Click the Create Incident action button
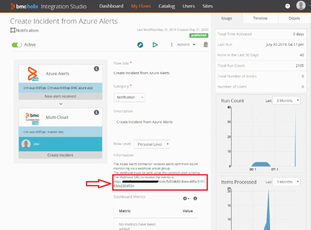311x230 pixels. pos(60,155)
